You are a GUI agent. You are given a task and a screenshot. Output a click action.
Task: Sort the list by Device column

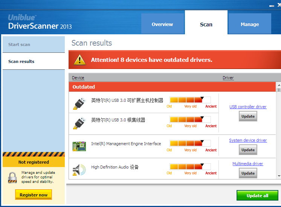(x=78, y=78)
